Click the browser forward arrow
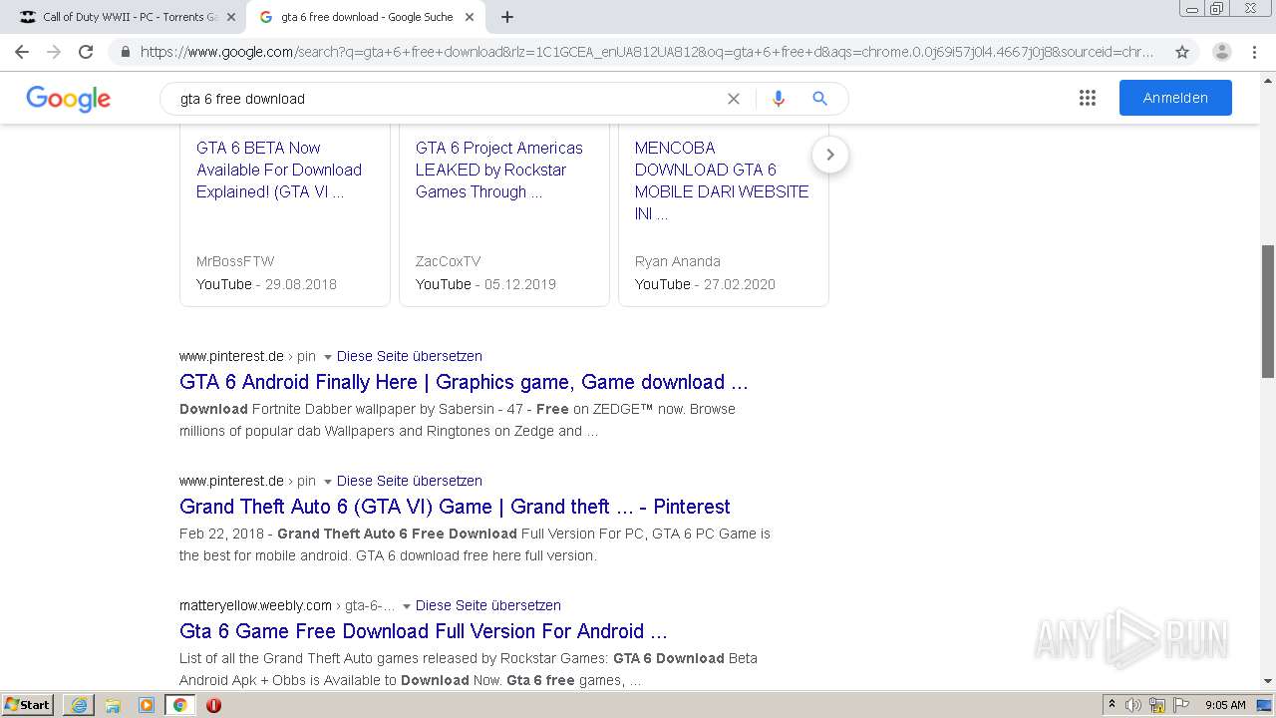 pyautogui.click(x=54, y=52)
